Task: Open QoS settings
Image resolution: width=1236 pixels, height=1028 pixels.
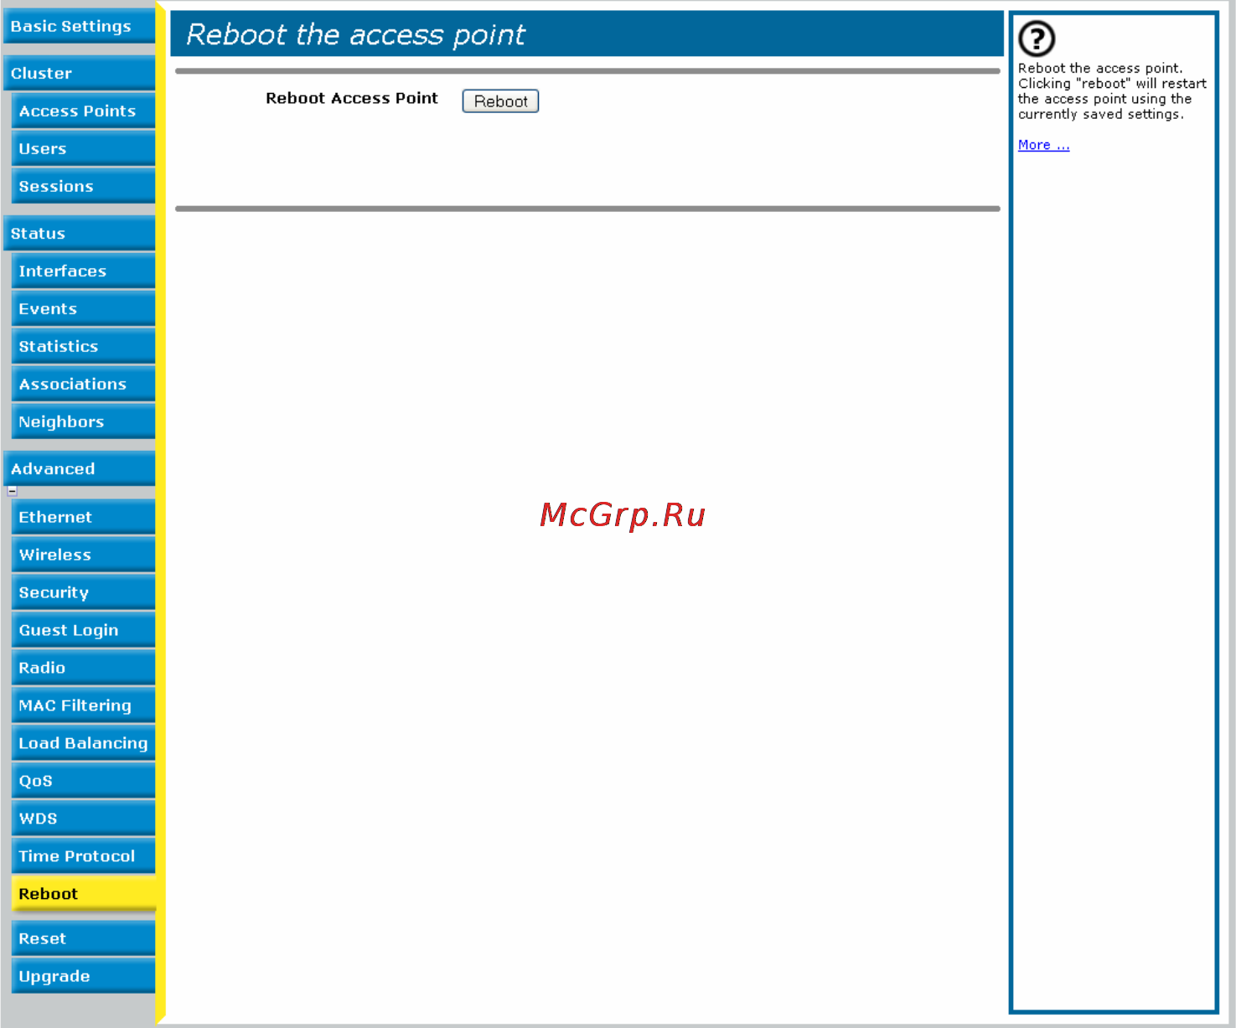Action: [83, 781]
